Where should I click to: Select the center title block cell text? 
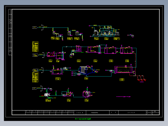tap(94, 113)
